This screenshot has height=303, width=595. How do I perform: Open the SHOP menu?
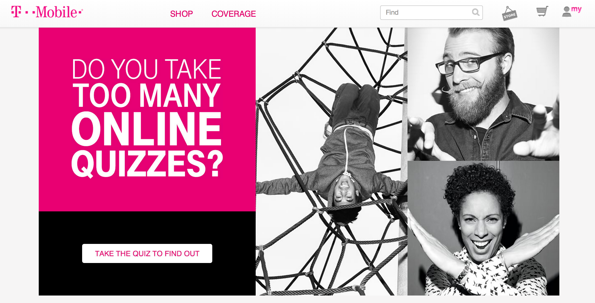tap(182, 14)
